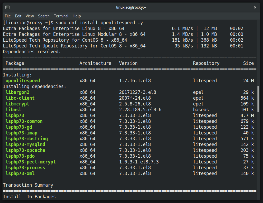Click the LiteSpeed Tech Update Repository line
263x203 pixels.
123,46
